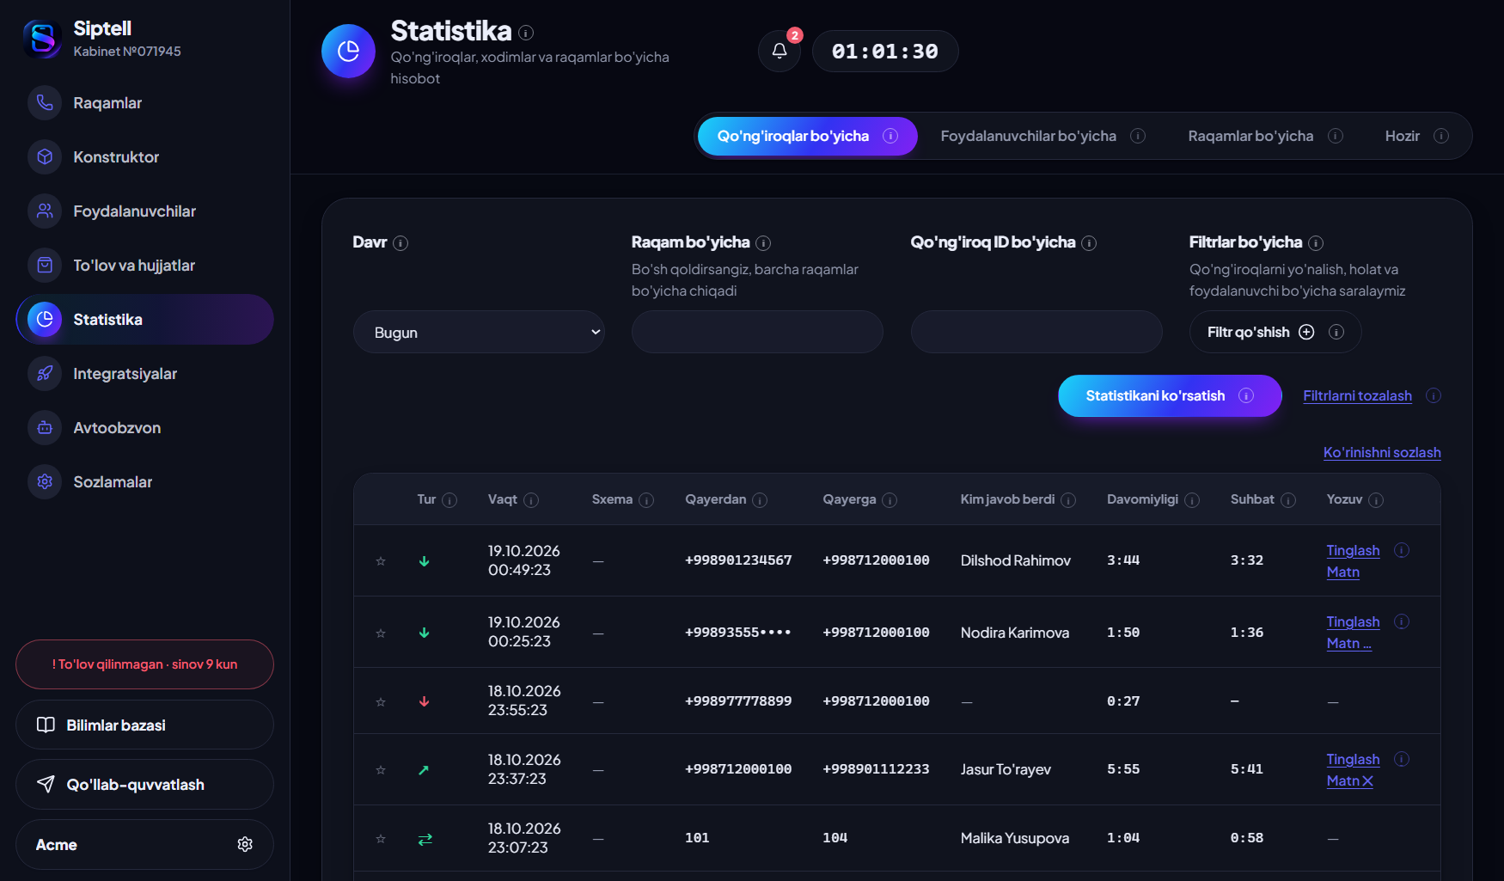Star the Malika Yusupova call row
The image size is (1504, 881).
(381, 839)
